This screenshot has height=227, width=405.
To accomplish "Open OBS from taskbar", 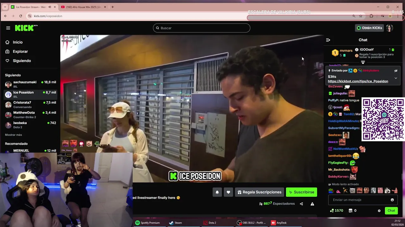I will tap(252, 223).
